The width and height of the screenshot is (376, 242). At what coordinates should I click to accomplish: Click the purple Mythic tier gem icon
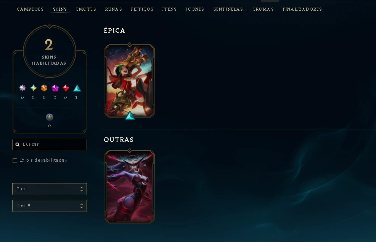55,88
